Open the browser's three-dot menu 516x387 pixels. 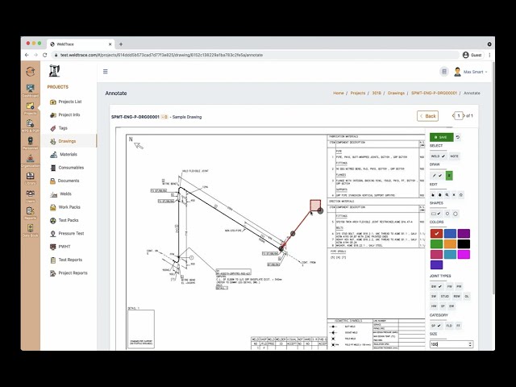coord(489,55)
